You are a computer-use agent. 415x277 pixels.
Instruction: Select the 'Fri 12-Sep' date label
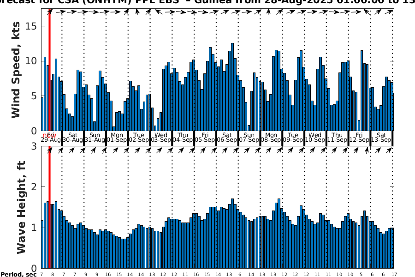(x=359, y=137)
